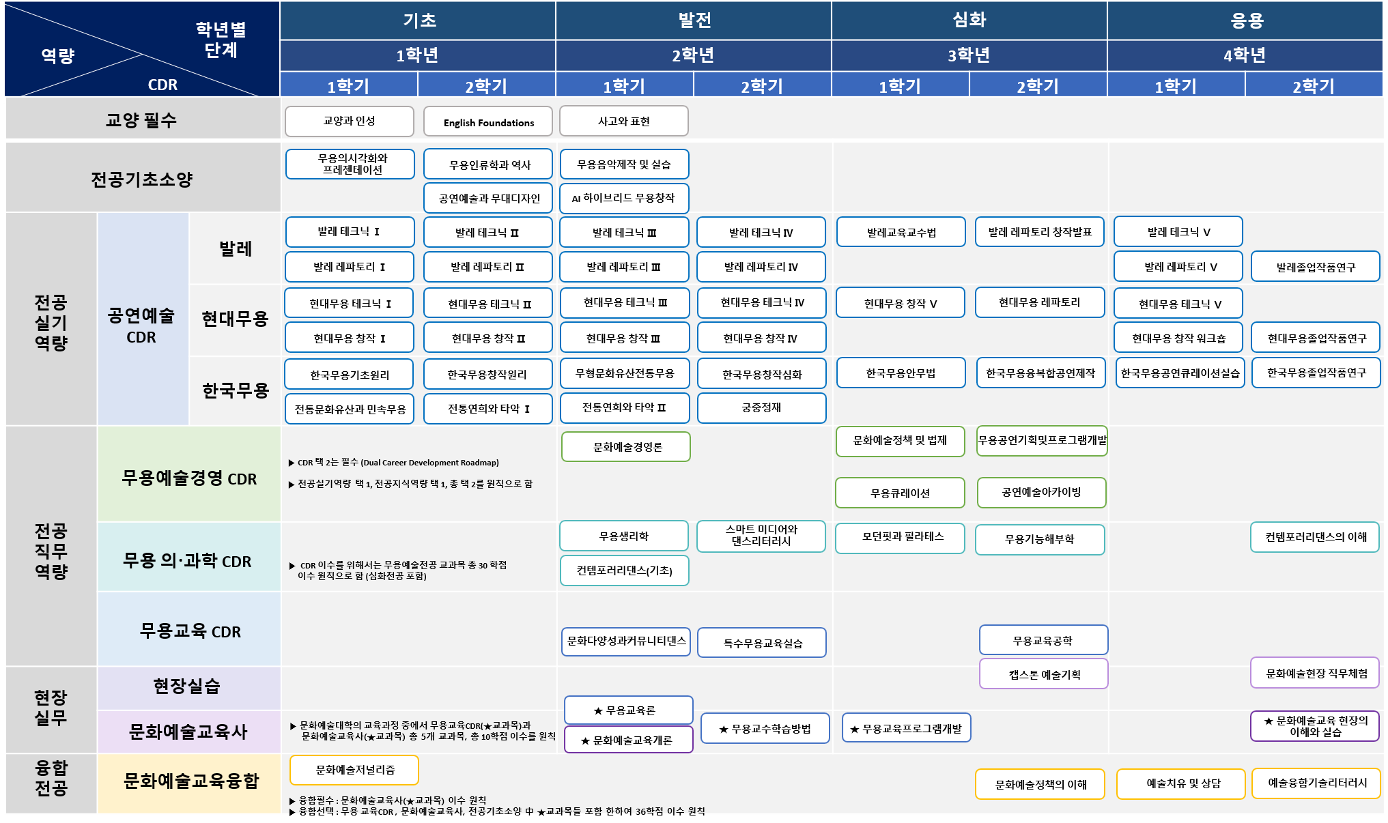Click the 문화예술경영론 course box
The image size is (1388, 823).
click(x=626, y=447)
